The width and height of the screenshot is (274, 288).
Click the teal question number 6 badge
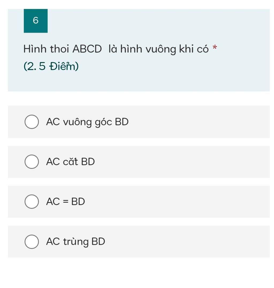[x=36, y=21]
